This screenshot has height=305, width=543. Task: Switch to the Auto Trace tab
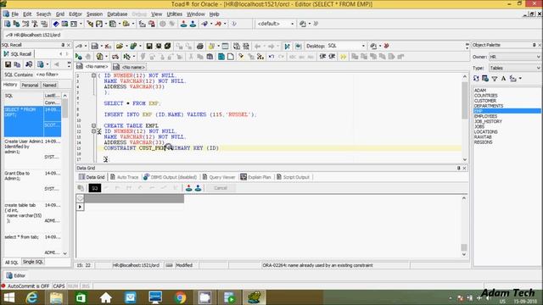(124, 177)
